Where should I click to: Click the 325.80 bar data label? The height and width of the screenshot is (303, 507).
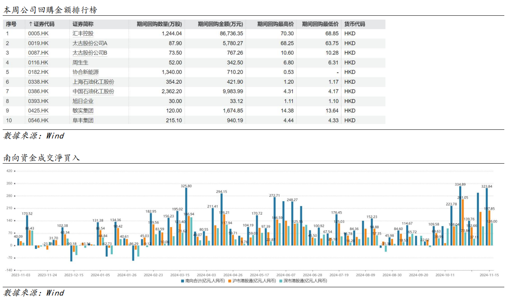point(187,186)
